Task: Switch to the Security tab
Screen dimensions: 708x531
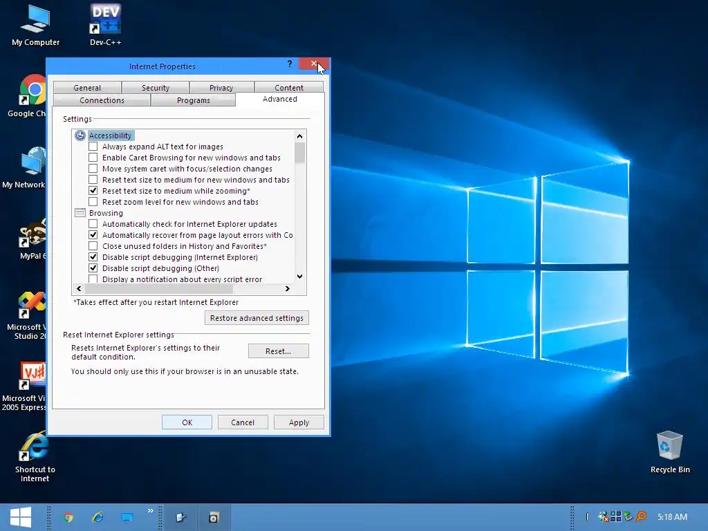Action: tap(156, 88)
